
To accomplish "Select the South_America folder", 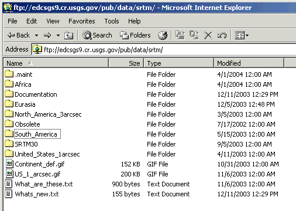I will (x=36, y=134).
